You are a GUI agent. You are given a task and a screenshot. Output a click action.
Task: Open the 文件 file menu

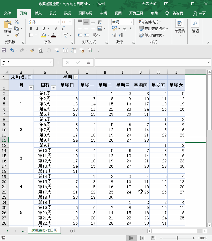point(7,13)
